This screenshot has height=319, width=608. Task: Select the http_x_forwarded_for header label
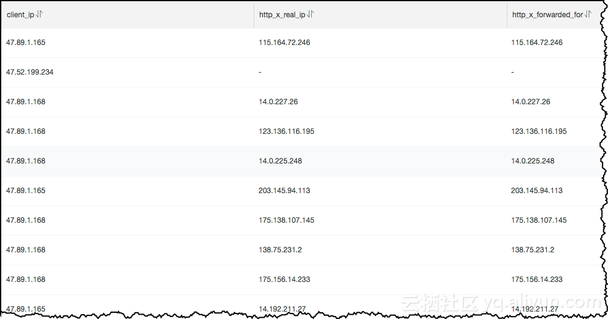(x=548, y=14)
